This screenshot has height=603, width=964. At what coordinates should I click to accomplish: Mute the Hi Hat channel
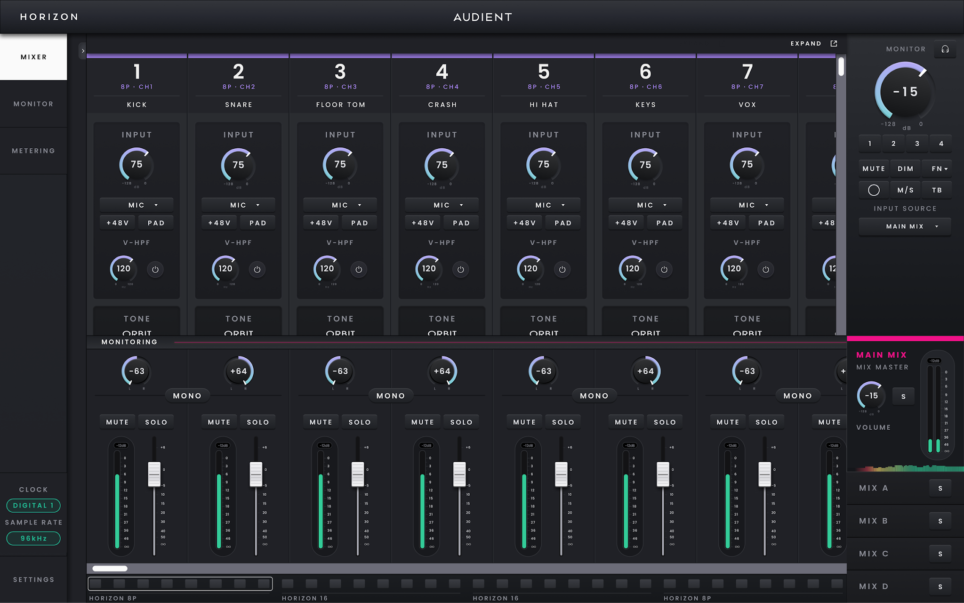coord(524,422)
